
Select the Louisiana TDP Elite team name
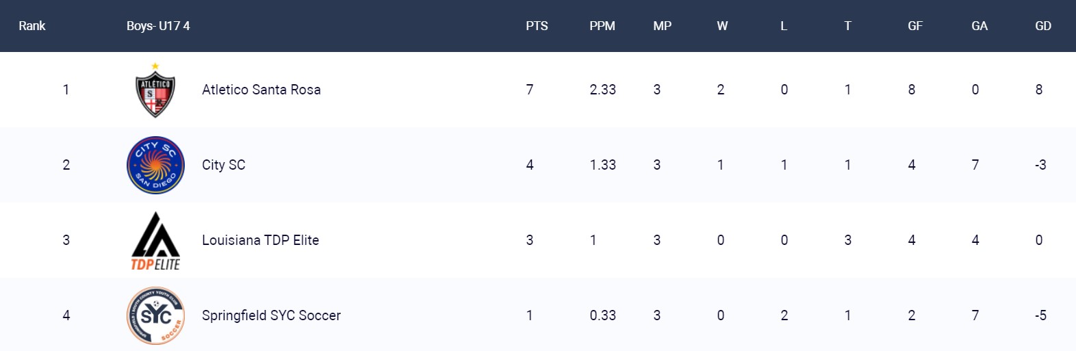pos(261,240)
